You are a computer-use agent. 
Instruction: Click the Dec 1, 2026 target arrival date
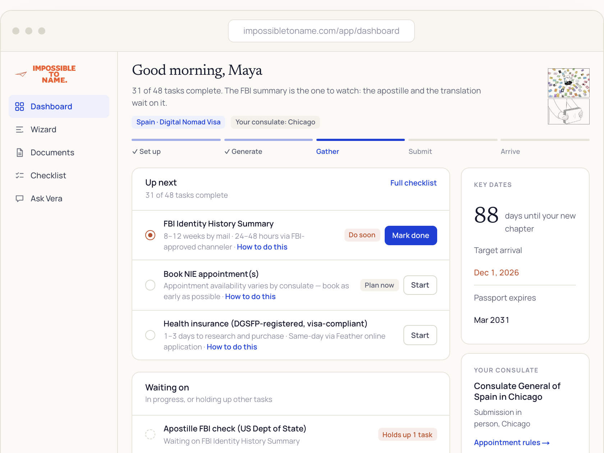pos(497,273)
